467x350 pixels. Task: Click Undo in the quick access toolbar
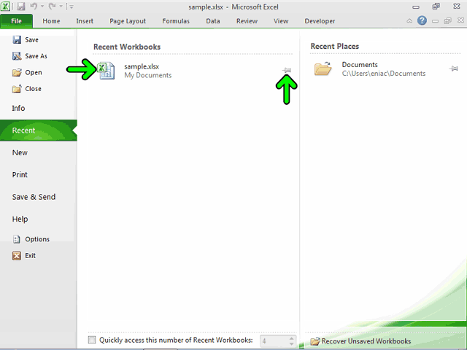[x=34, y=7]
